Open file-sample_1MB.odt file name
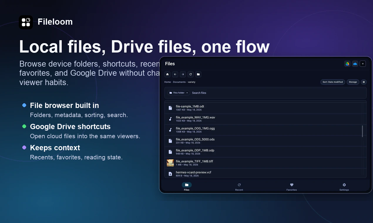The height and width of the screenshot is (223, 373). point(190,106)
